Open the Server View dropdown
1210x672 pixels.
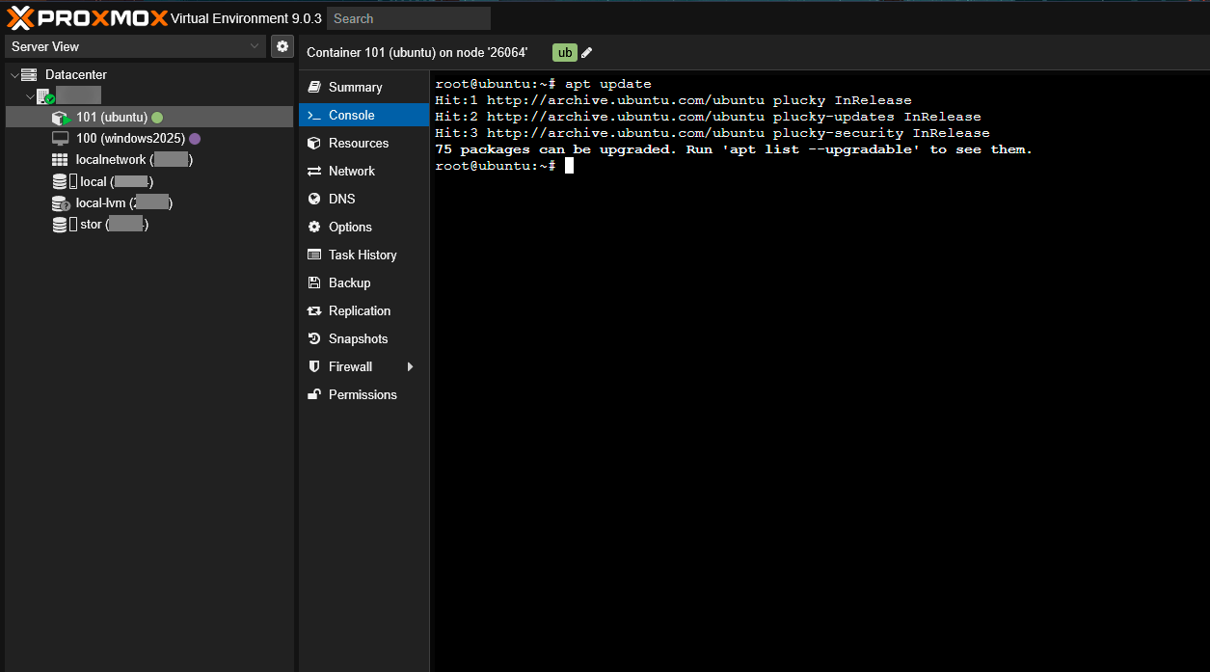click(x=135, y=46)
